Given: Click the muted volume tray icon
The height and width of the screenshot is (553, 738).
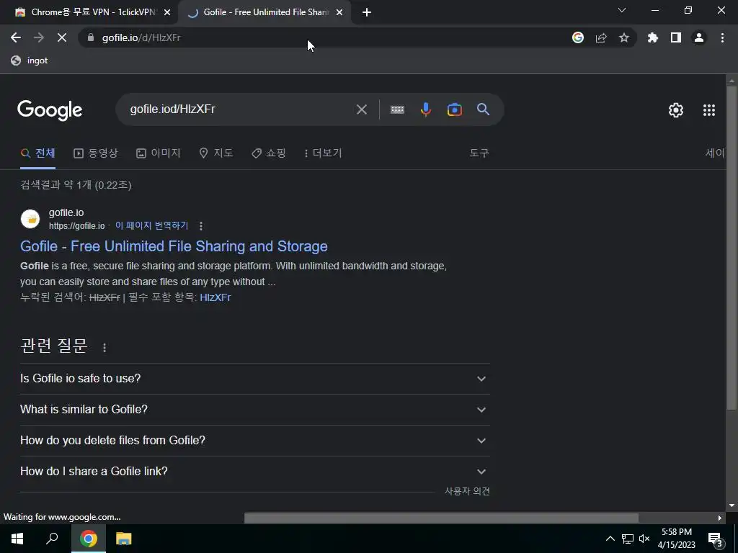Looking at the screenshot, I should click(x=644, y=539).
